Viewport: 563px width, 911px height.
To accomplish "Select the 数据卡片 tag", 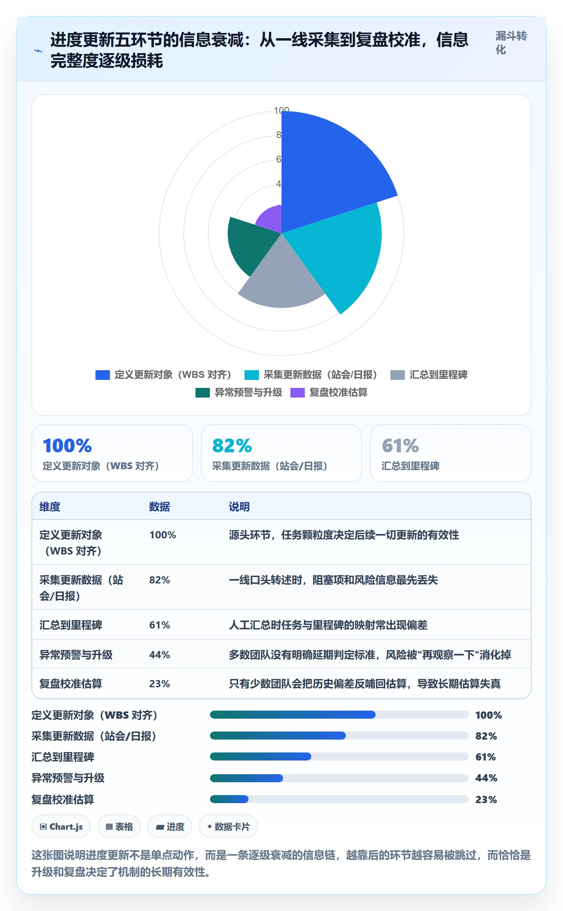I will (x=228, y=826).
